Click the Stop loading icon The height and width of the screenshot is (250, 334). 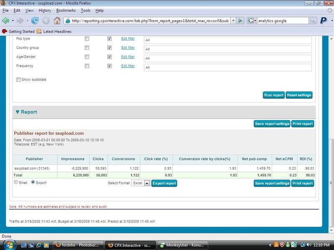(46, 20)
